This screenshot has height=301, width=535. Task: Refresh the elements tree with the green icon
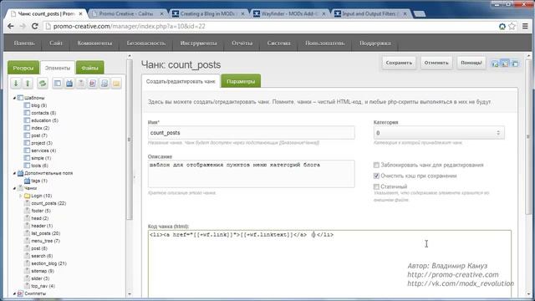[43, 83]
